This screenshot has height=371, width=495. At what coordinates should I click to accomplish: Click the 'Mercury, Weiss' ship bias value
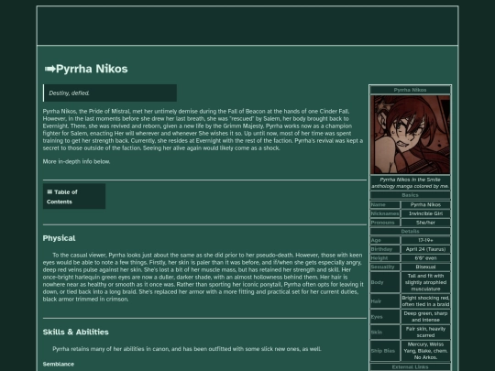pyautogui.click(x=425, y=351)
